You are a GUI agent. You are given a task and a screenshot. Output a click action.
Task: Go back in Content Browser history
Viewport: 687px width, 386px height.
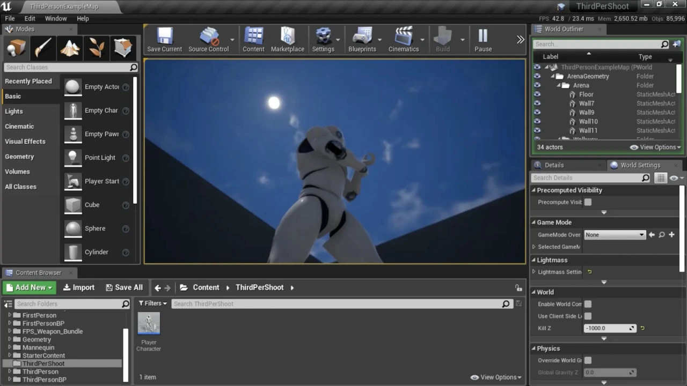coord(158,288)
